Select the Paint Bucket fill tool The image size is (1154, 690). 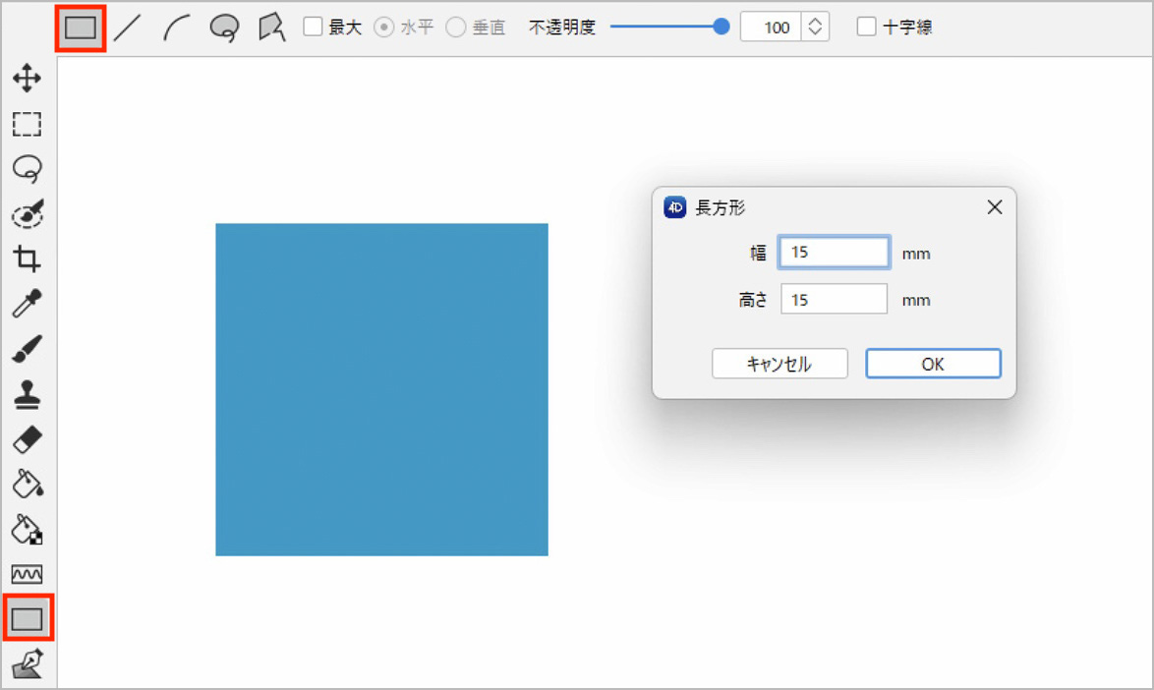(28, 484)
